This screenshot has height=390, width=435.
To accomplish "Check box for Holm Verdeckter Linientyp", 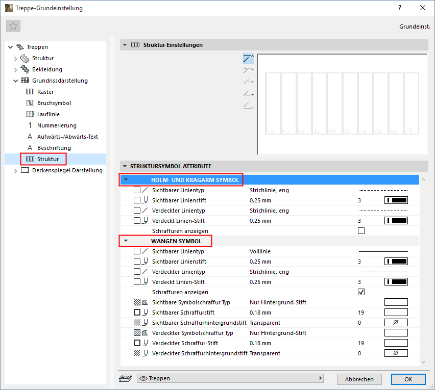I will [x=137, y=210].
